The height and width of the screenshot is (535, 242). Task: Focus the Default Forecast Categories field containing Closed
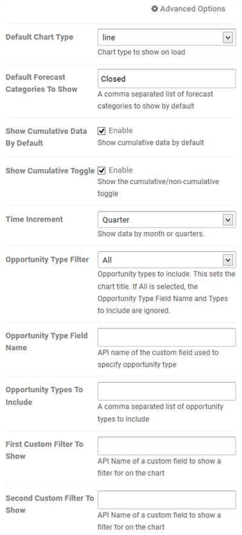[x=166, y=79]
